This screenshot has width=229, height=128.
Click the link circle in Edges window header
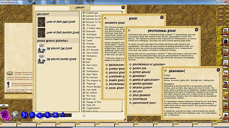click(x=105, y=18)
